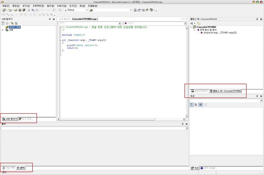Click the printf line in code editor
Image resolution: width=264 pixels, height=175 pixels.
(x=82, y=45)
